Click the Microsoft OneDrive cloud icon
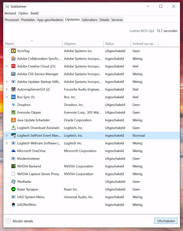 [13, 151]
